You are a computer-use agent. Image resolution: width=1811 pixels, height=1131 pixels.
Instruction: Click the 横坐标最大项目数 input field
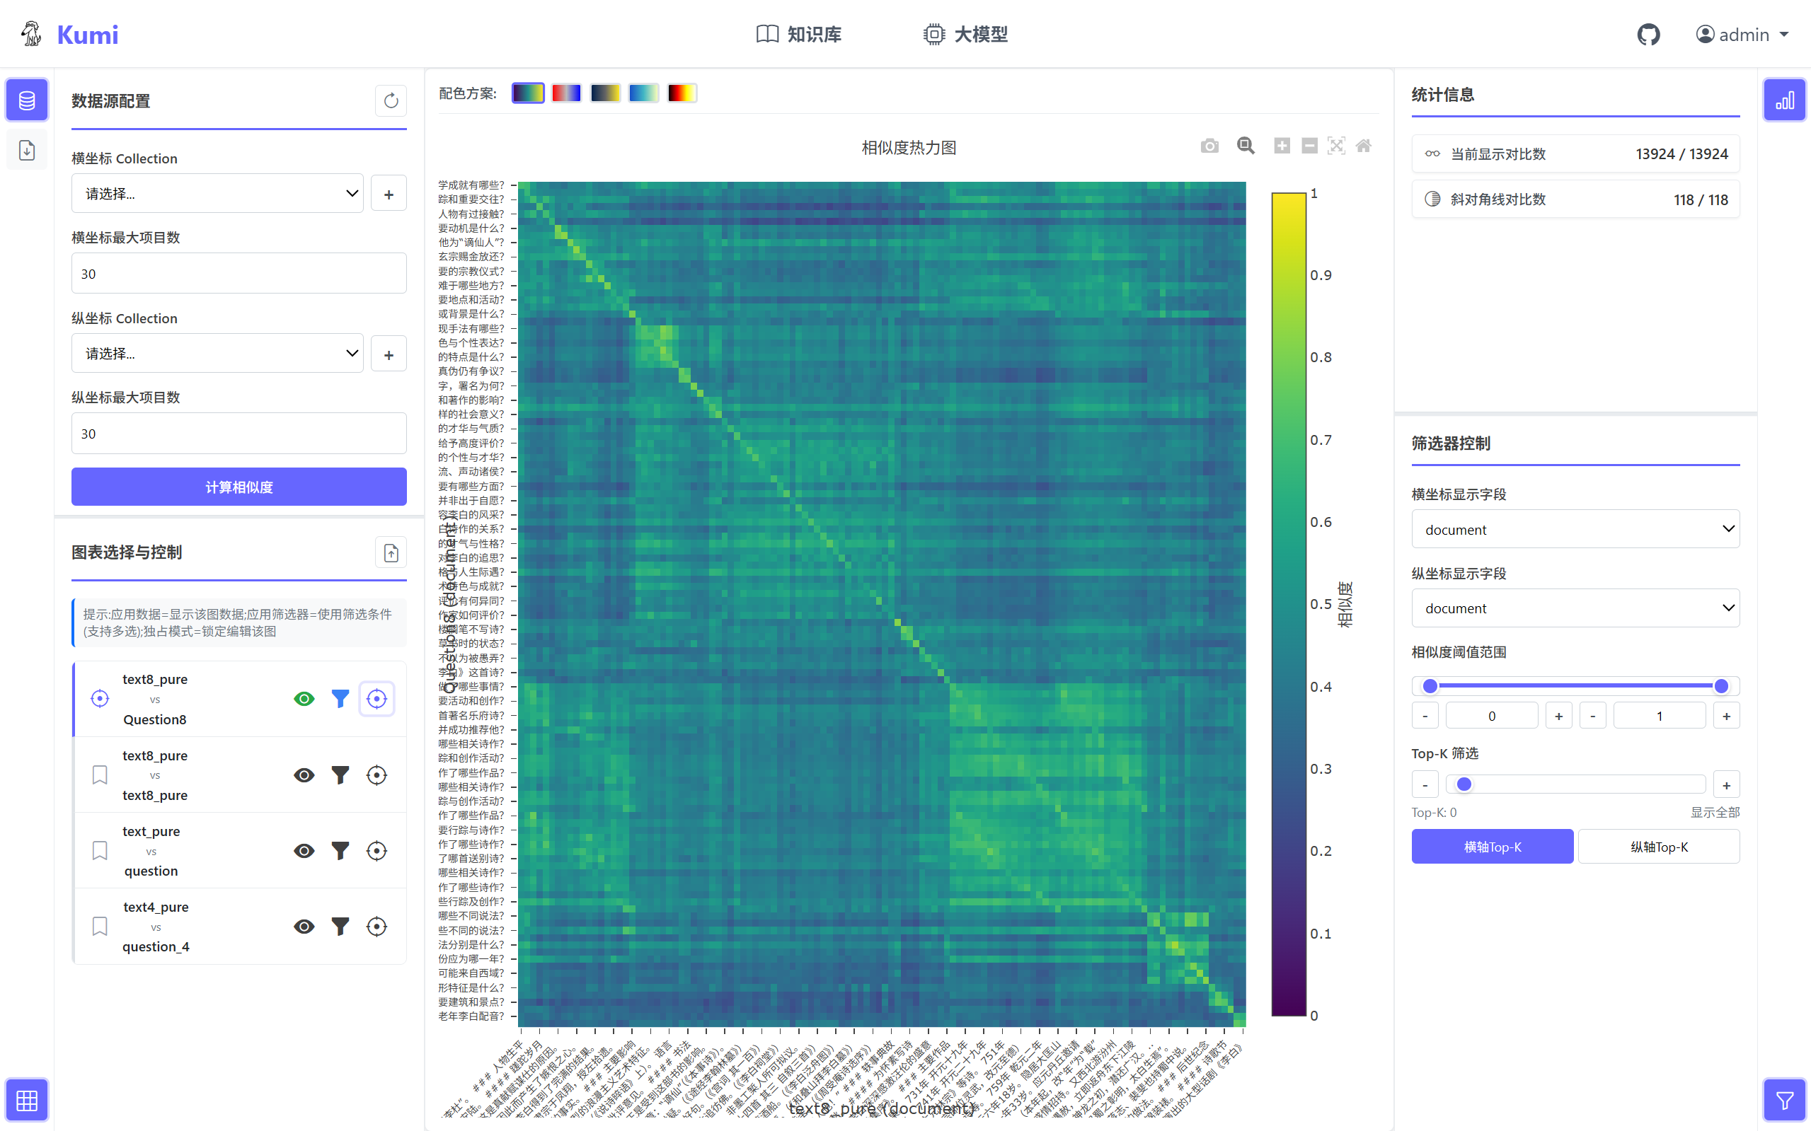coord(238,274)
